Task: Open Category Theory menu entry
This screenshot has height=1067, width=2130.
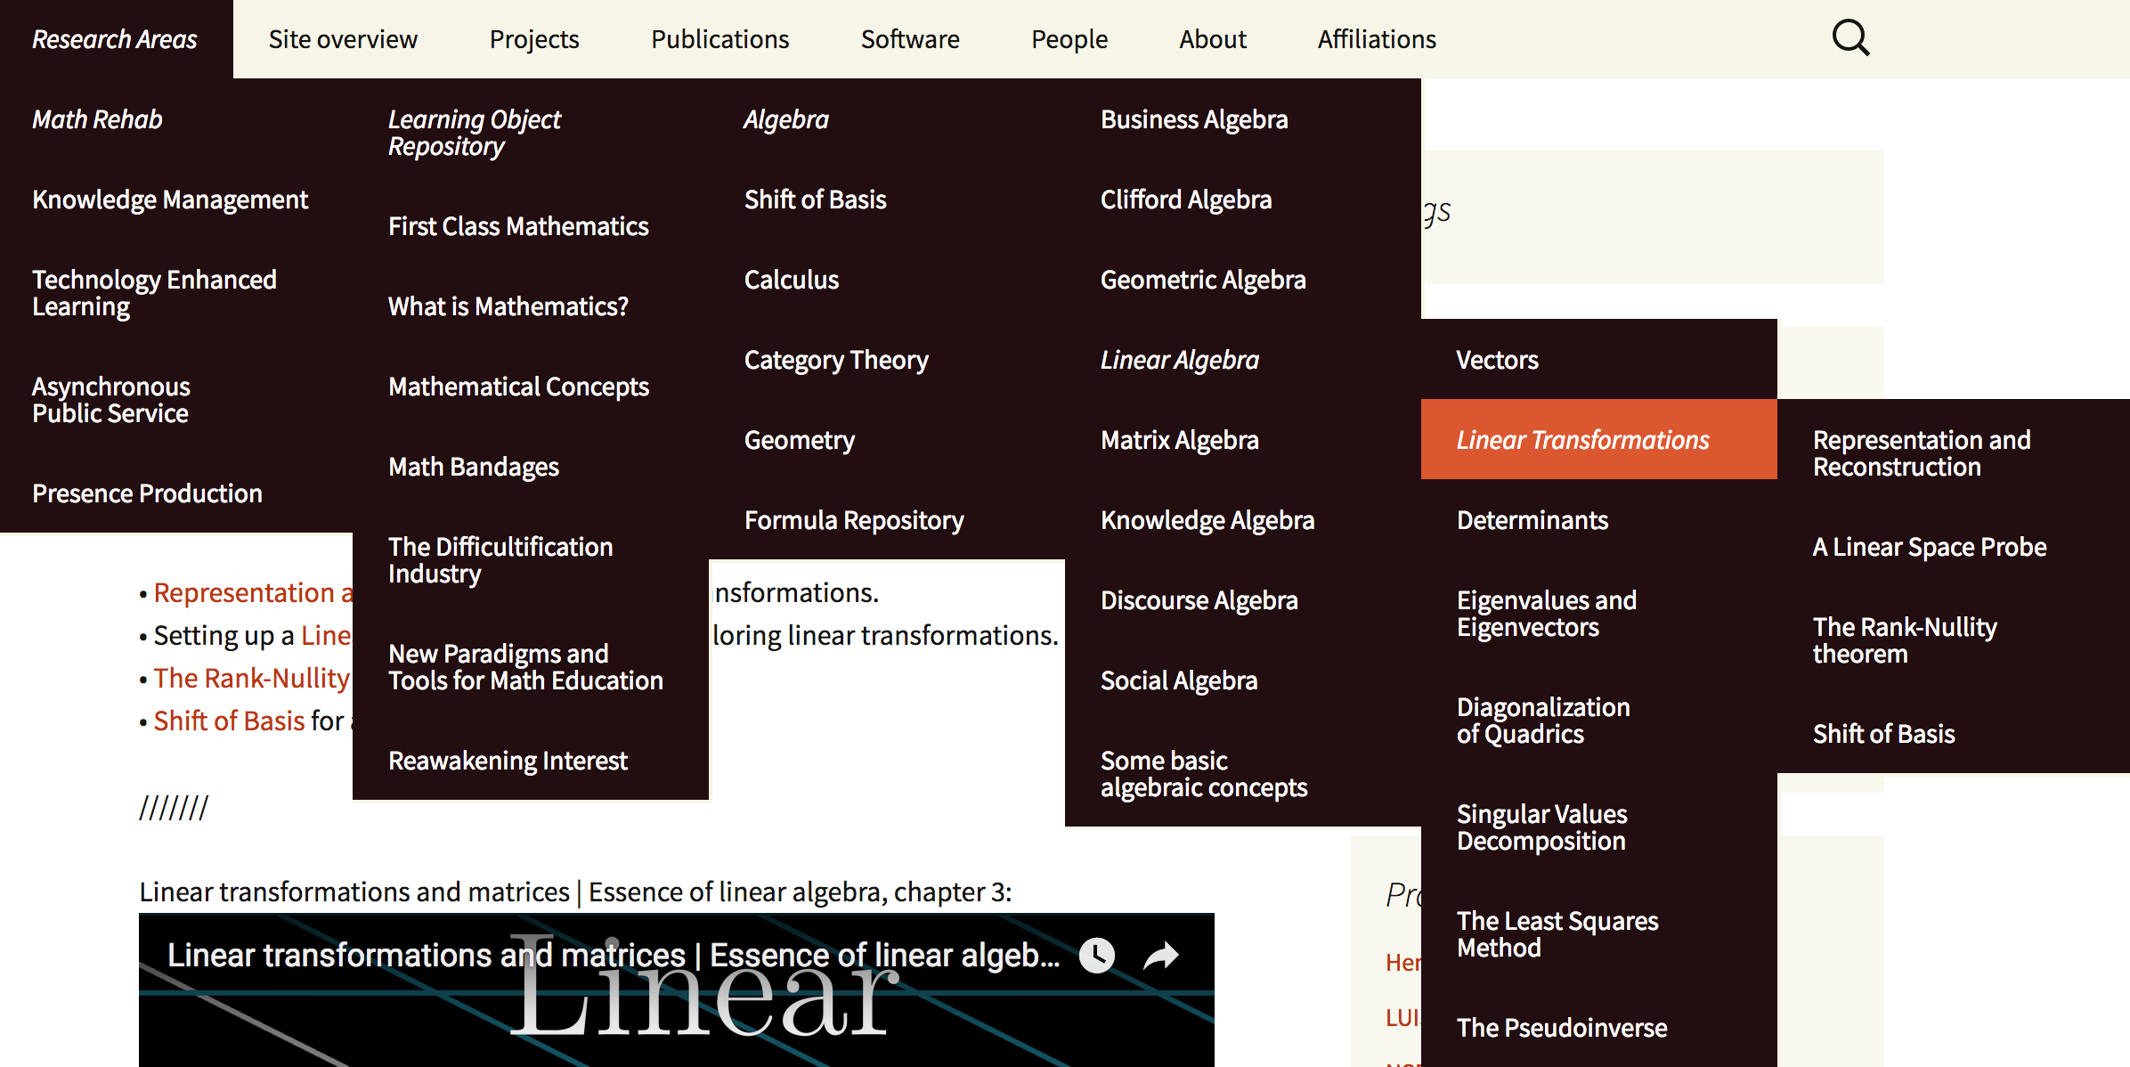Action: pyautogui.click(x=835, y=360)
